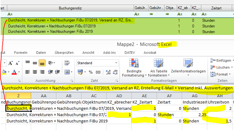
Task: Toggle centered text alignment
Action: tap(35, 72)
